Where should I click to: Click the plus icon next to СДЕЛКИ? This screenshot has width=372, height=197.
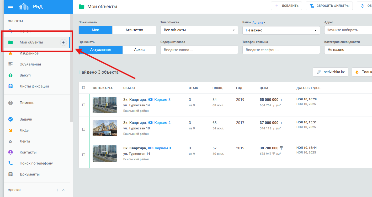(57, 190)
